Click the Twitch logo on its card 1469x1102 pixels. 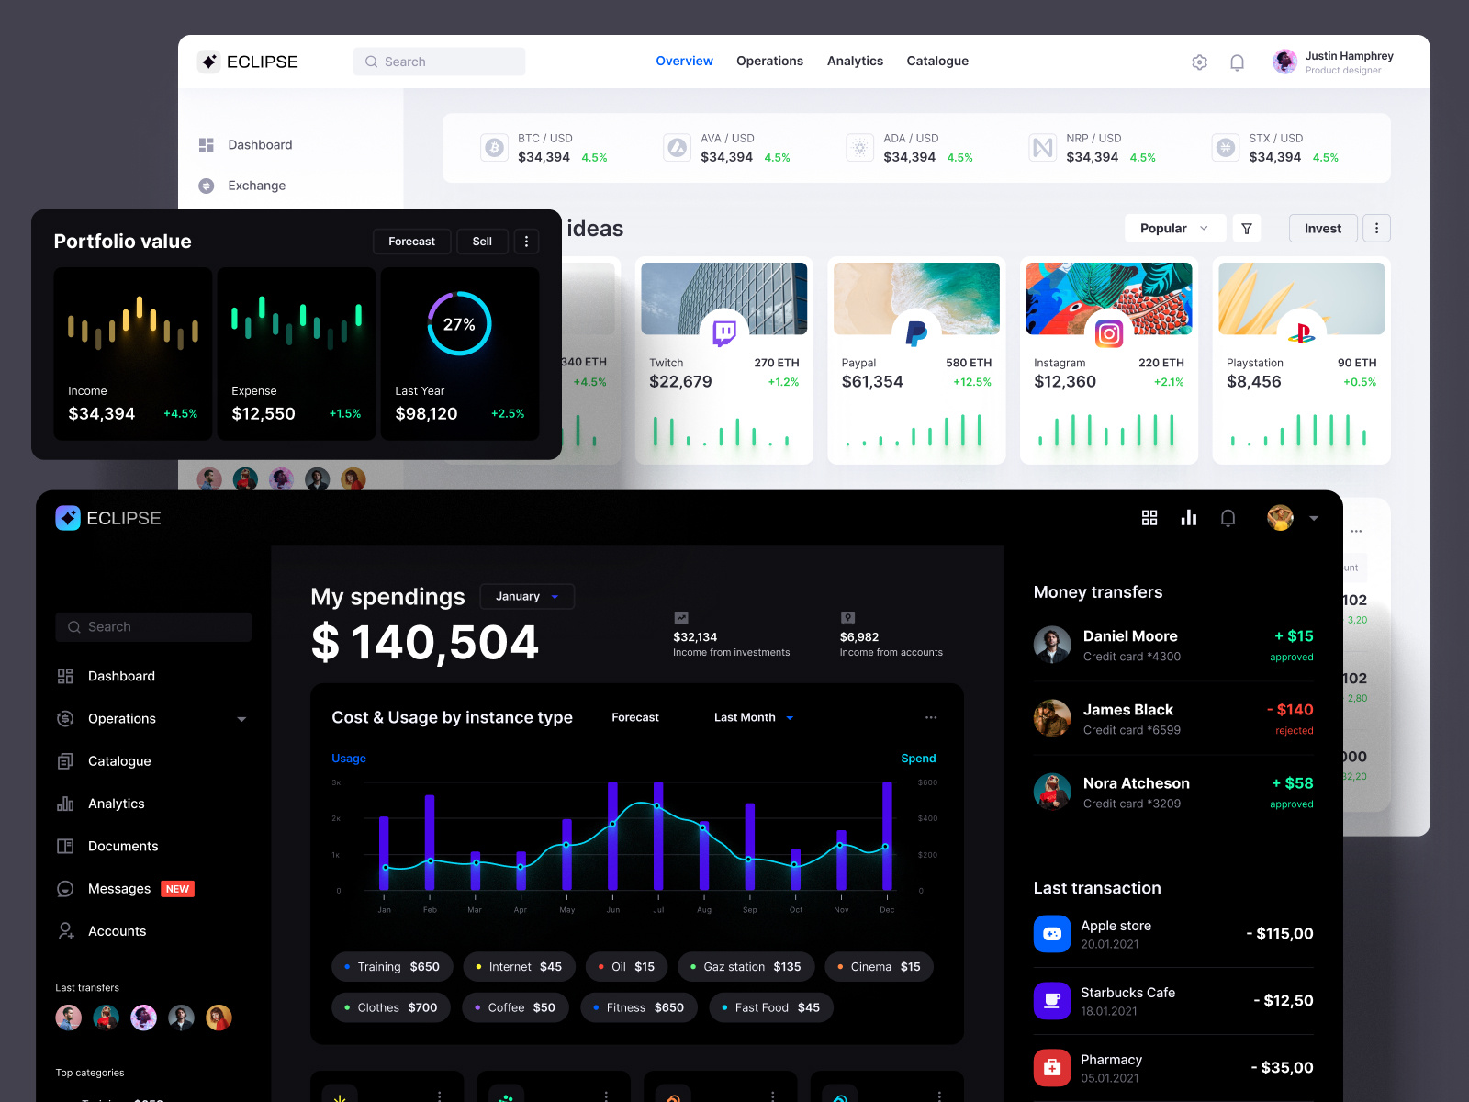point(724,332)
